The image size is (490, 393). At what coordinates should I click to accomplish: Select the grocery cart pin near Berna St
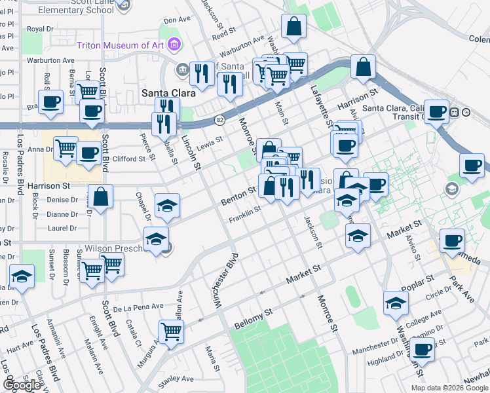(88, 92)
